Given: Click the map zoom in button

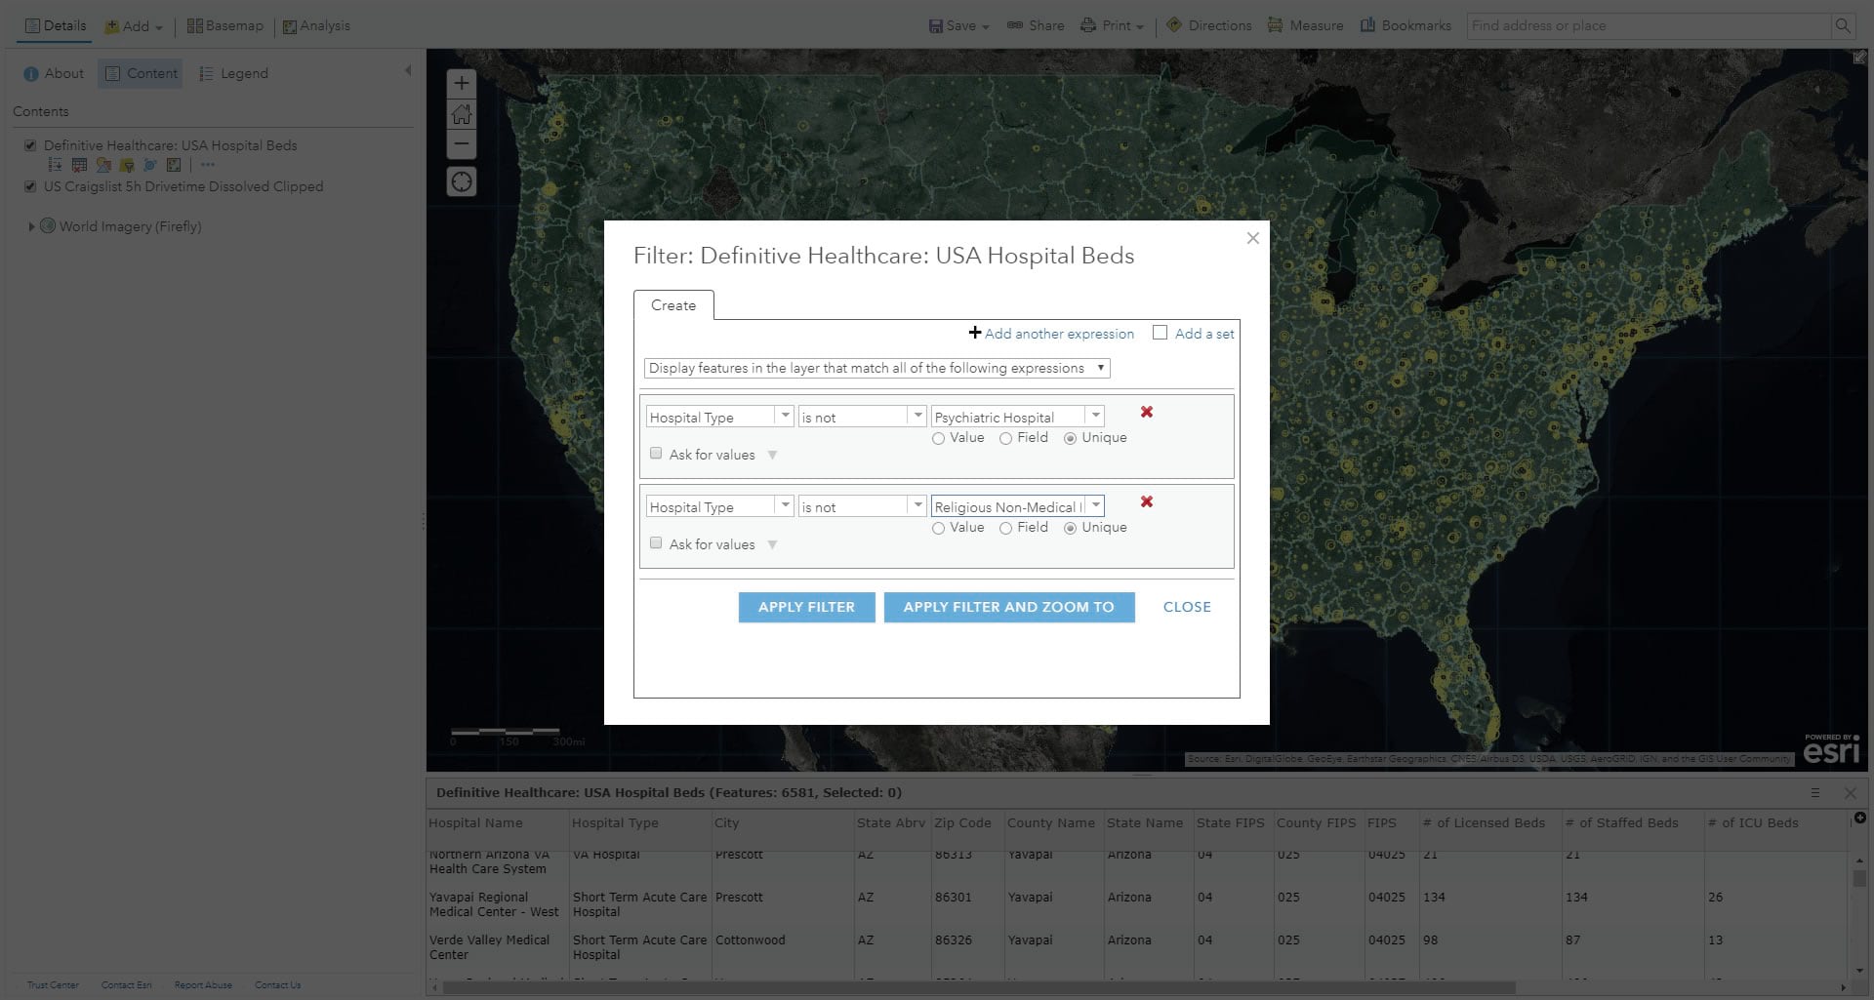Looking at the screenshot, I should [x=462, y=84].
